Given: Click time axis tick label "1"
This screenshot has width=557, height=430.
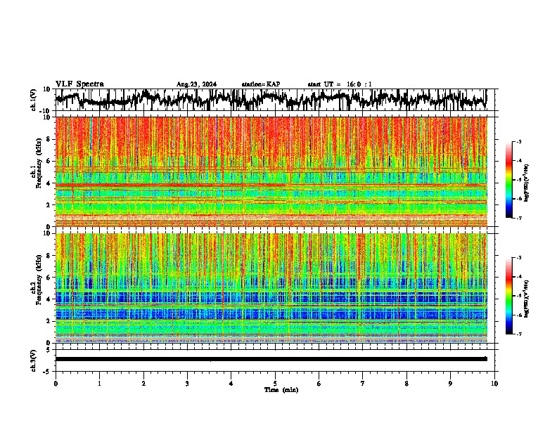Looking at the screenshot, I should pos(99,384).
